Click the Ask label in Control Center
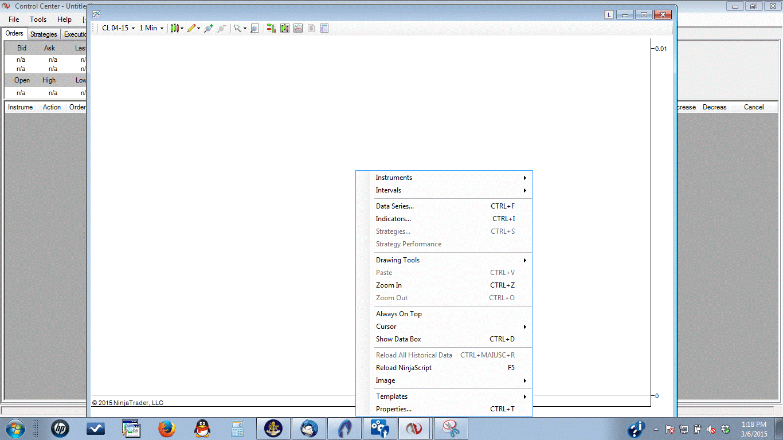The image size is (783, 440). pyautogui.click(x=50, y=48)
